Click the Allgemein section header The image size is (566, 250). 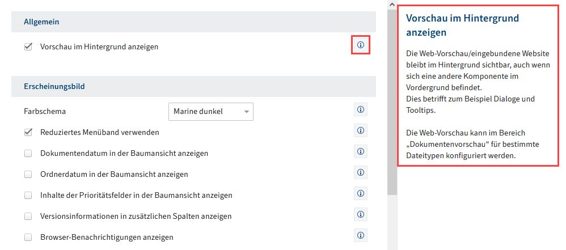tap(193, 22)
